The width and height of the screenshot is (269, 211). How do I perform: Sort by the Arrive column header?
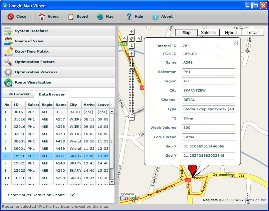(x=89, y=105)
